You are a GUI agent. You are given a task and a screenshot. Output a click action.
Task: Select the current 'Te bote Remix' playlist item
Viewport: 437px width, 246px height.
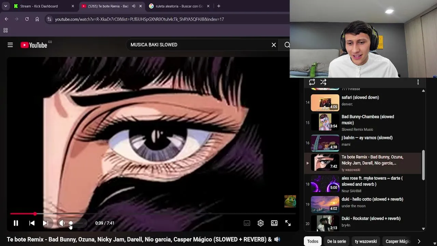[363, 163]
